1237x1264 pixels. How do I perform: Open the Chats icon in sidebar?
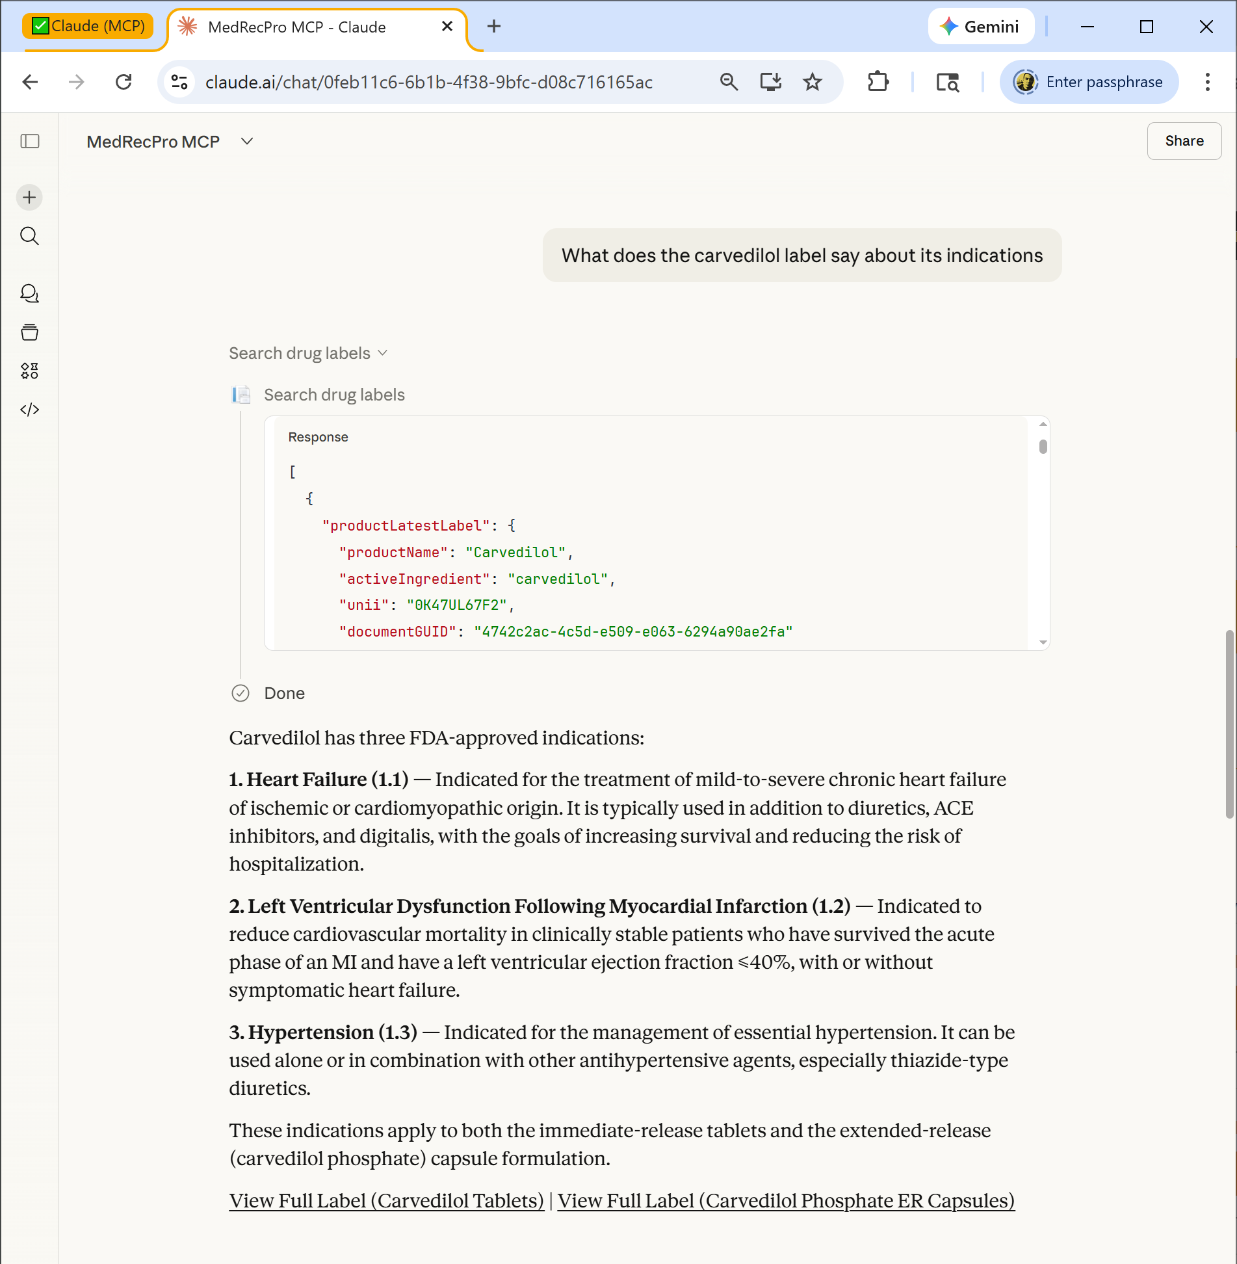(30, 294)
